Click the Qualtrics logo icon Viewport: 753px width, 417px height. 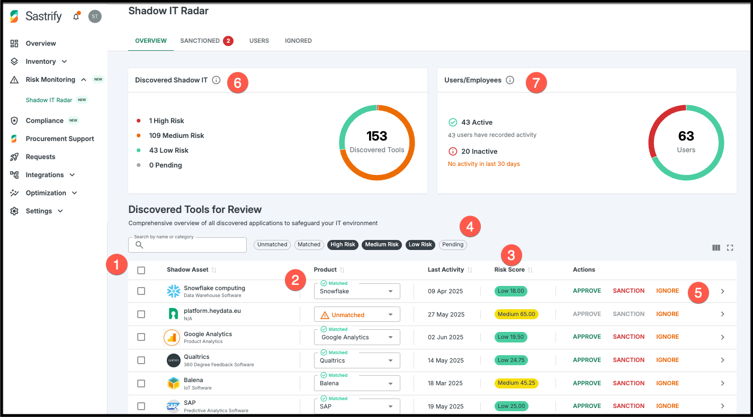173,360
